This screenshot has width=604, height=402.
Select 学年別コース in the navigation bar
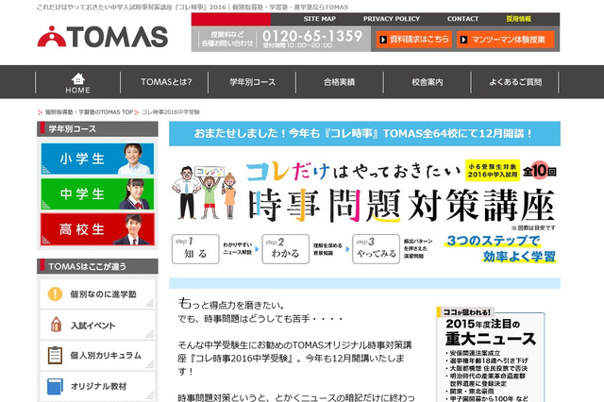coord(252,82)
